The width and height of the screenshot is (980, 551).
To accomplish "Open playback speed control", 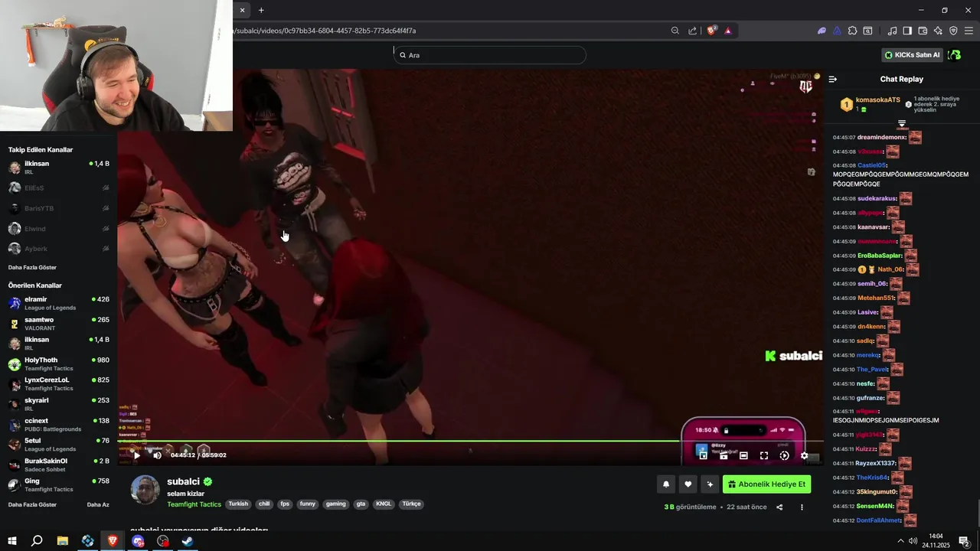I will pos(784,455).
